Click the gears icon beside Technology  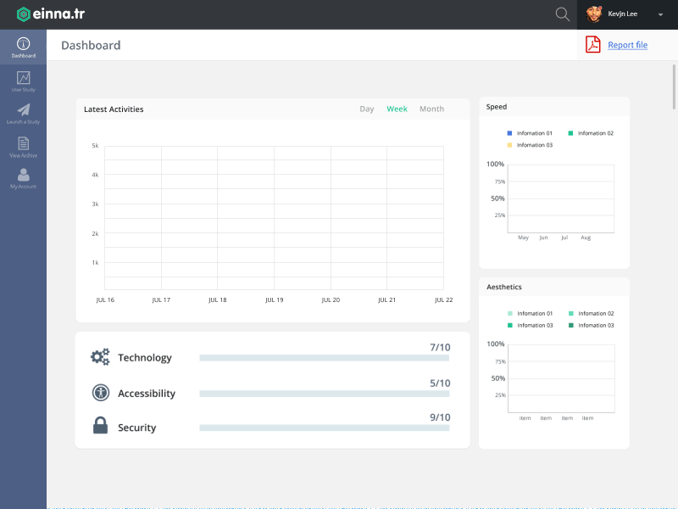100,356
